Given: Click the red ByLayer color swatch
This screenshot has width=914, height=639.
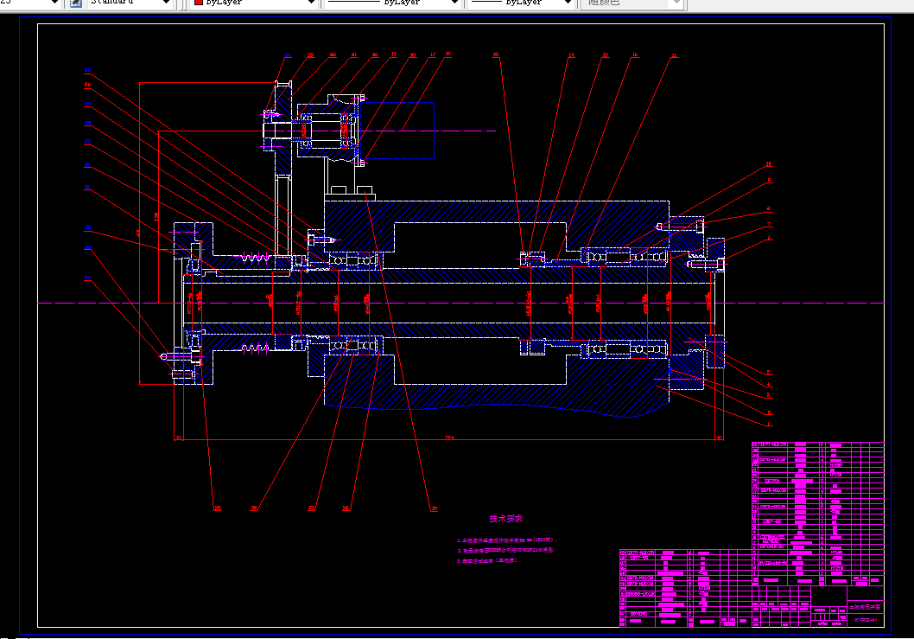Looking at the screenshot, I should (x=198, y=3).
